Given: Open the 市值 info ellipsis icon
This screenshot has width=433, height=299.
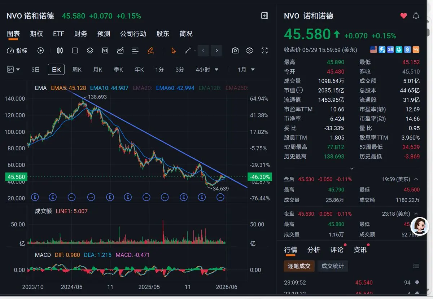Looking at the screenshot, I should coord(299,91).
